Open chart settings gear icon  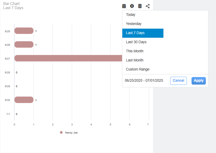pyautogui.click(x=132, y=6)
